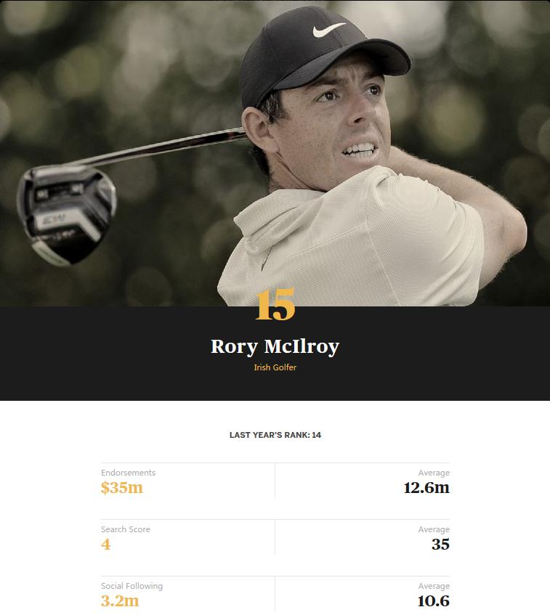Viewport: 550px width, 615px height.
Task: Click the large rank number 15
Action: click(275, 306)
